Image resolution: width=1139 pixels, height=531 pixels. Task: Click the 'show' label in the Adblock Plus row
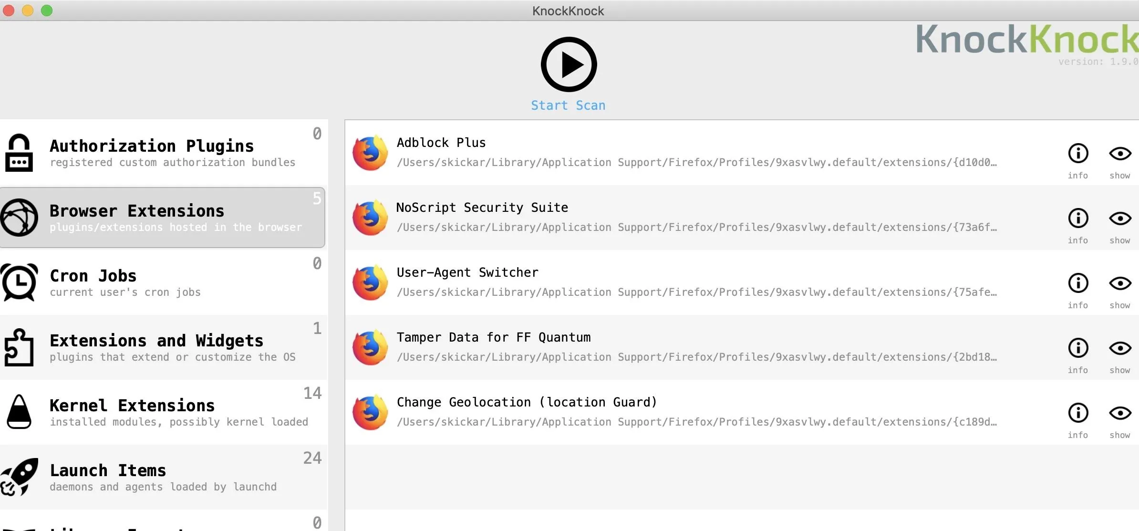pos(1120,176)
